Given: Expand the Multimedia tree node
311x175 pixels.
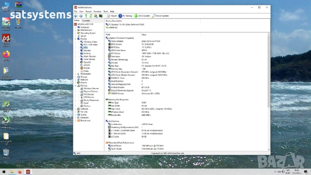Looking at the screenshot, I should point(75,74).
